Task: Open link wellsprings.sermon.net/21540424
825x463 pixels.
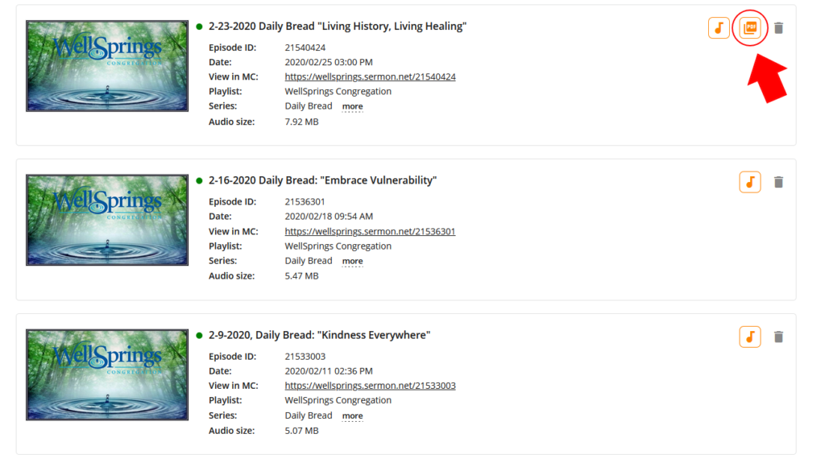Action: click(x=370, y=77)
